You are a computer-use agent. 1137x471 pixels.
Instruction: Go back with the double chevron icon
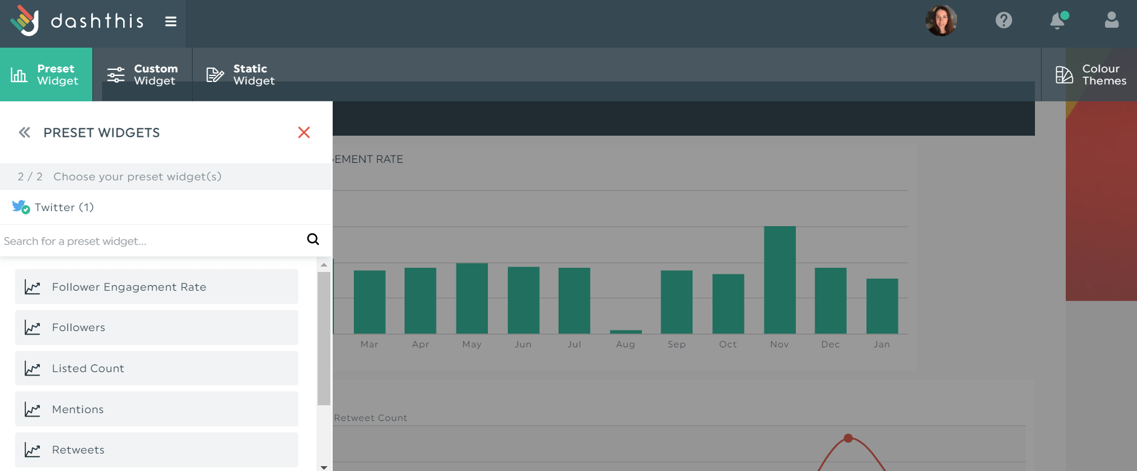24,133
